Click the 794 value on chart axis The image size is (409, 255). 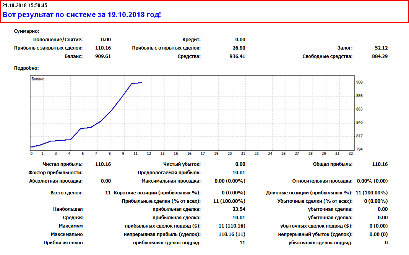(359, 149)
